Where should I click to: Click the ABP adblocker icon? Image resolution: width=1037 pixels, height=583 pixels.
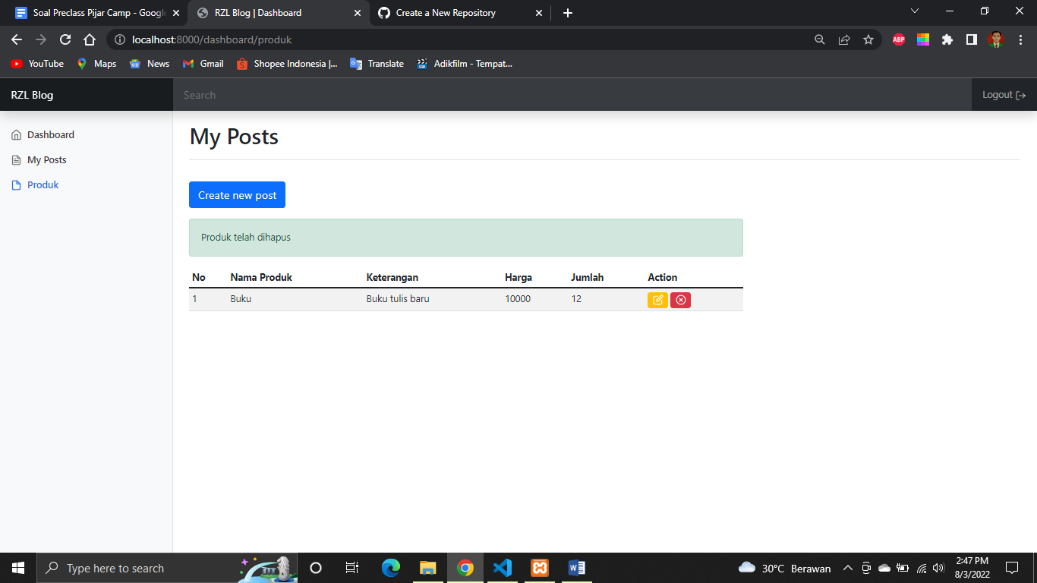[899, 39]
